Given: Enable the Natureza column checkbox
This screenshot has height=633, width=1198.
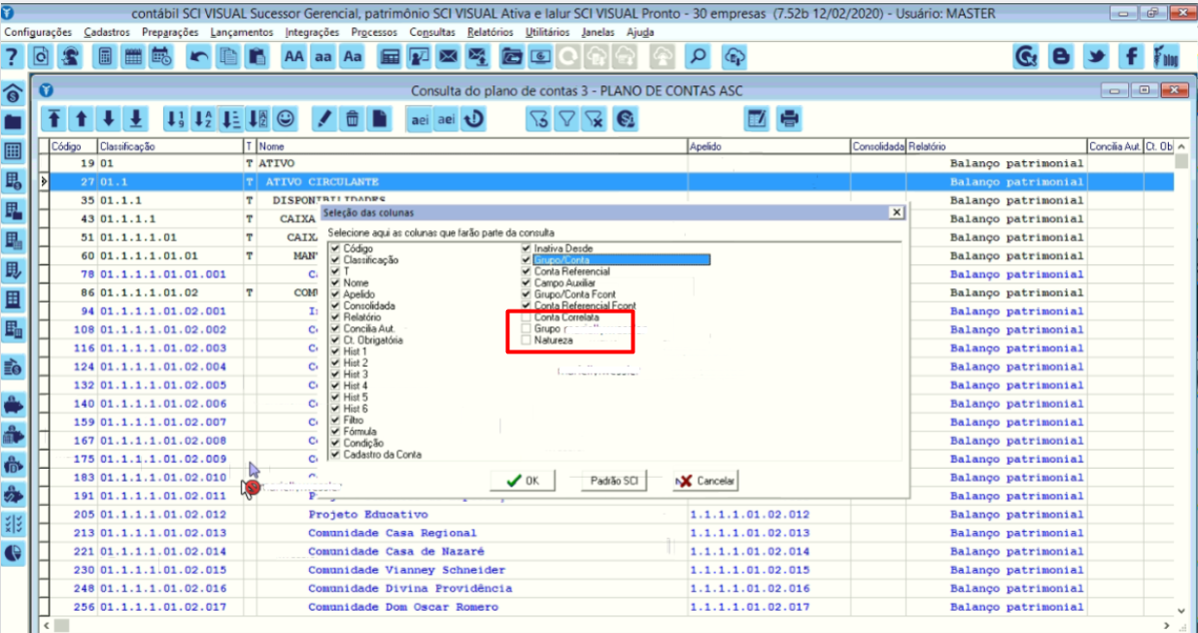Looking at the screenshot, I should 526,341.
